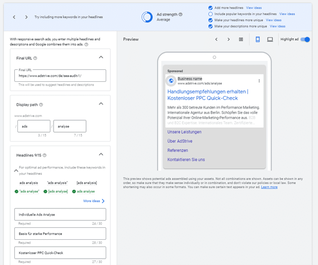Image resolution: width=318 pixels, height=265 pixels.
Task: Edit headline 'Individuelle Ads Analyse'
Action: (60, 215)
